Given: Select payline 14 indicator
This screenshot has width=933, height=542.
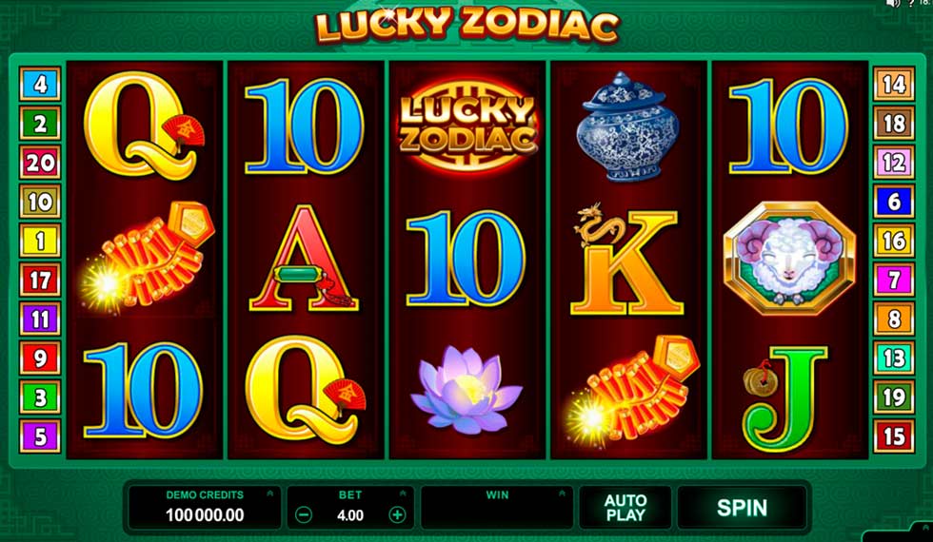Looking at the screenshot, I should pos(894,84).
